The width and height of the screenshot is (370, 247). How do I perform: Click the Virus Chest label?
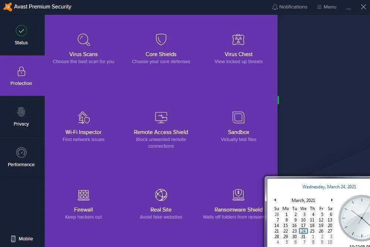coord(238,54)
